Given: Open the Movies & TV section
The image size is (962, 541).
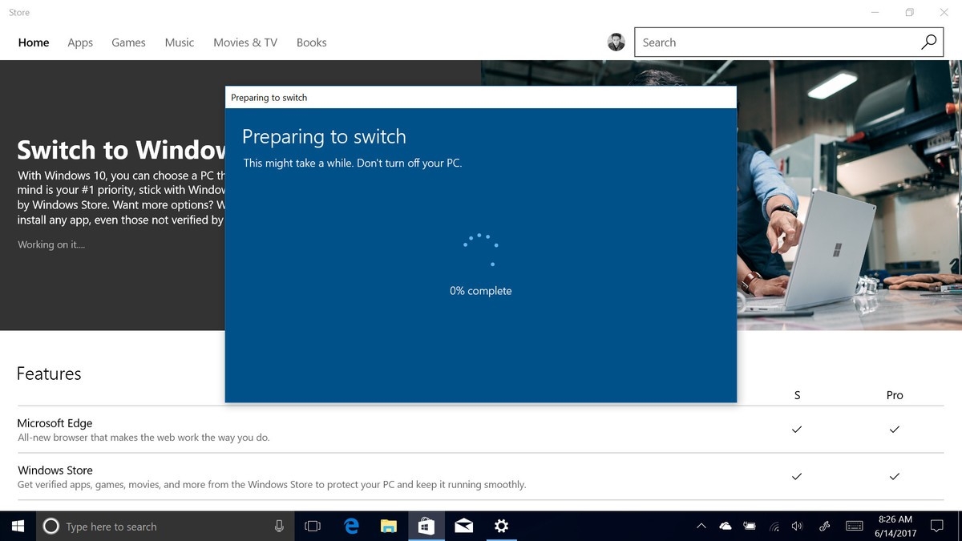Looking at the screenshot, I should pyautogui.click(x=245, y=42).
